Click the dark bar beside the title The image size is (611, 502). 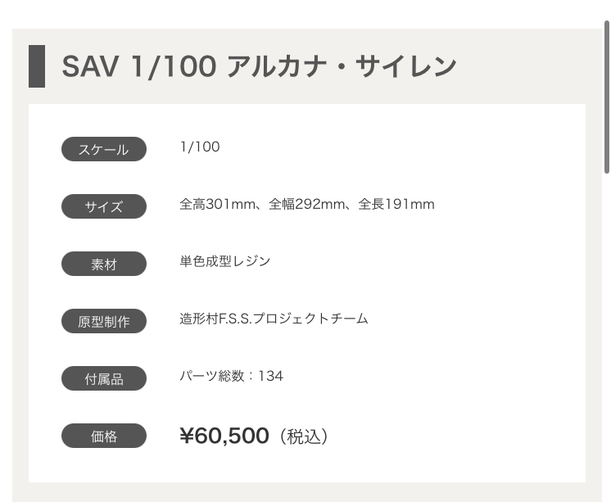[37, 66]
